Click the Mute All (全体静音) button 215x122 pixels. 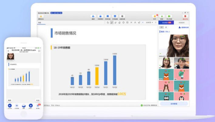[x=174, y=103]
